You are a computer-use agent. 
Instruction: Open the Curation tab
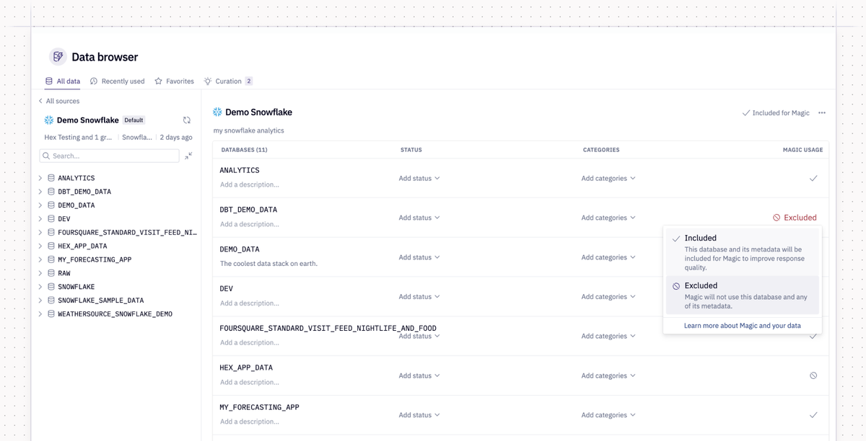tap(228, 81)
